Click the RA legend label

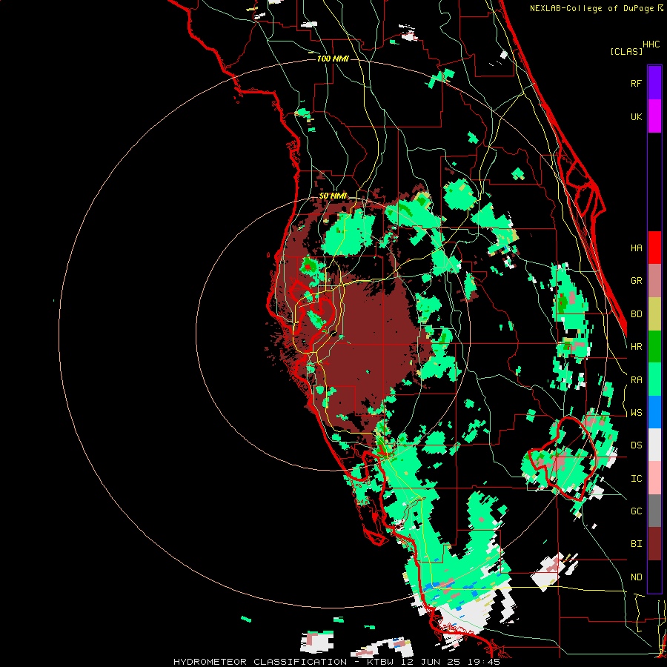coord(636,380)
